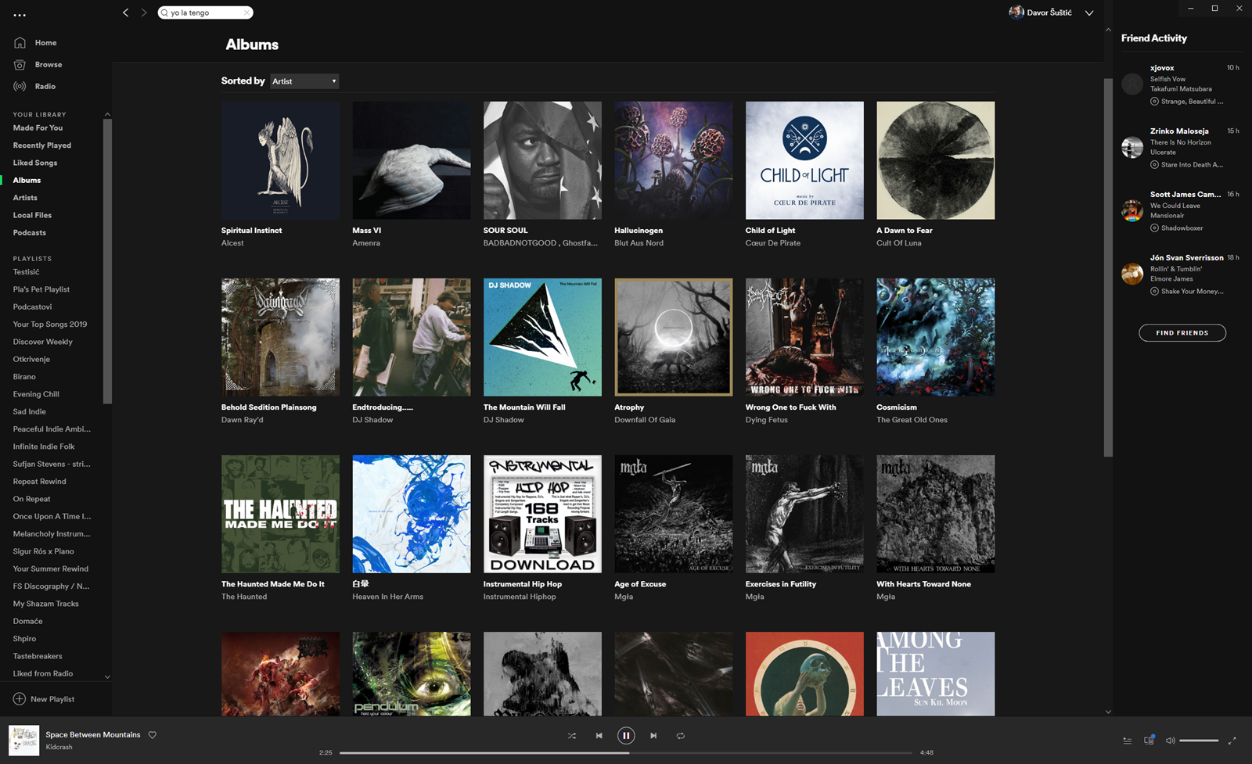Open Scott James Cam... friend avatar
This screenshot has height=764, width=1252.
[1132, 210]
